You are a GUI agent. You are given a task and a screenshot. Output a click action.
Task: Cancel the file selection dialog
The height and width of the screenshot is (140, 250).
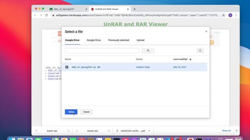click(x=86, y=112)
